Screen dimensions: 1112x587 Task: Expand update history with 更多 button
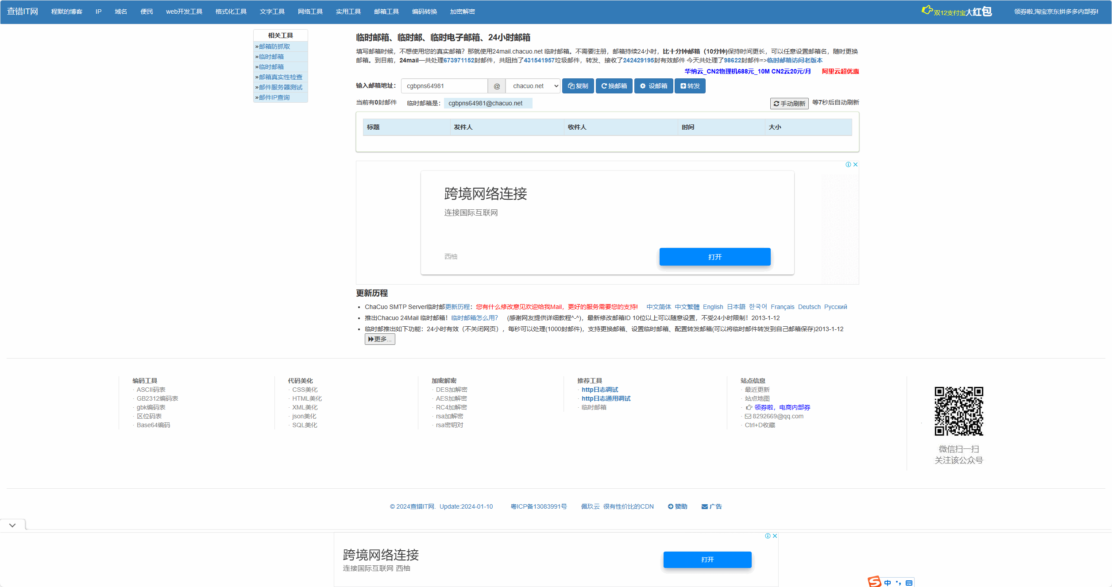(x=379, y=339)
